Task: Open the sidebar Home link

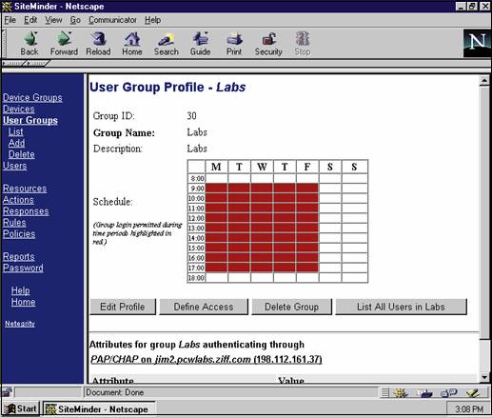Action: (x=23, y=302)
